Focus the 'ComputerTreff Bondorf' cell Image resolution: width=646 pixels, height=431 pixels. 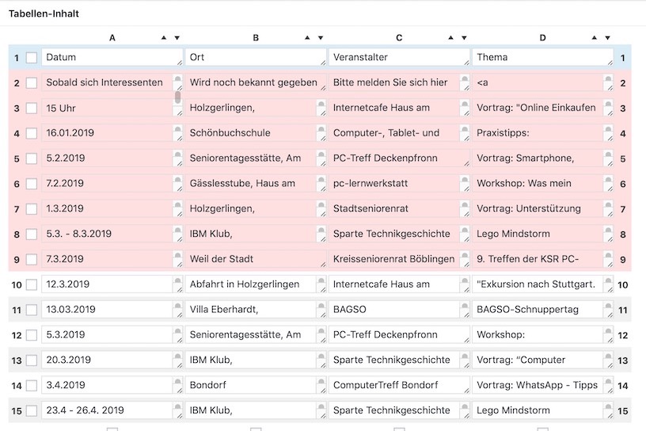point(393,385)
